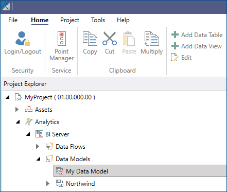This screenshot has height=192, width=227.
Task: Click the Multiply label
Action: click(x=152, y=51)
